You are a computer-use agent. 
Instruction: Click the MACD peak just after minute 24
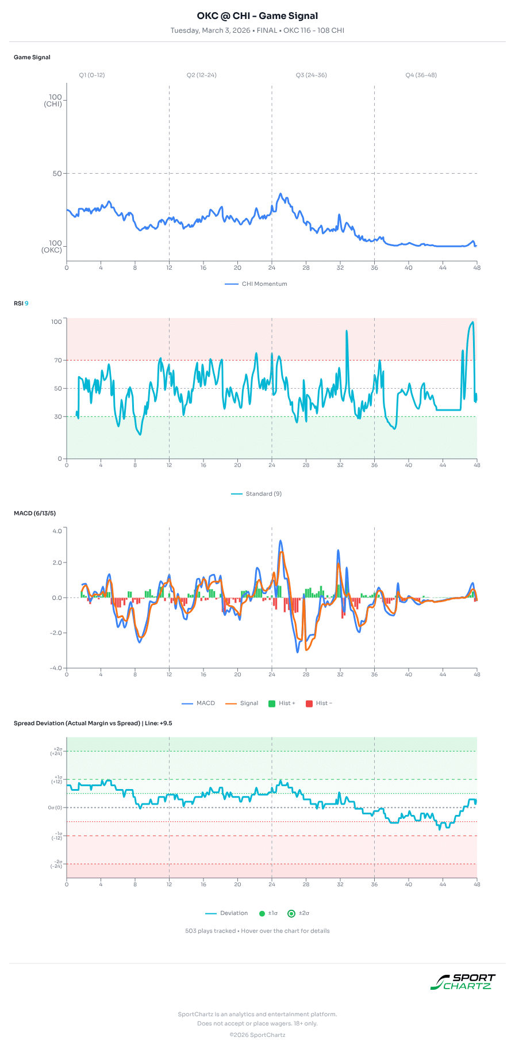(x=280, y=541)
